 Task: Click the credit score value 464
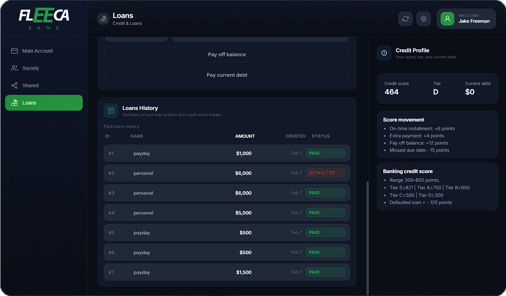point(391,92)
